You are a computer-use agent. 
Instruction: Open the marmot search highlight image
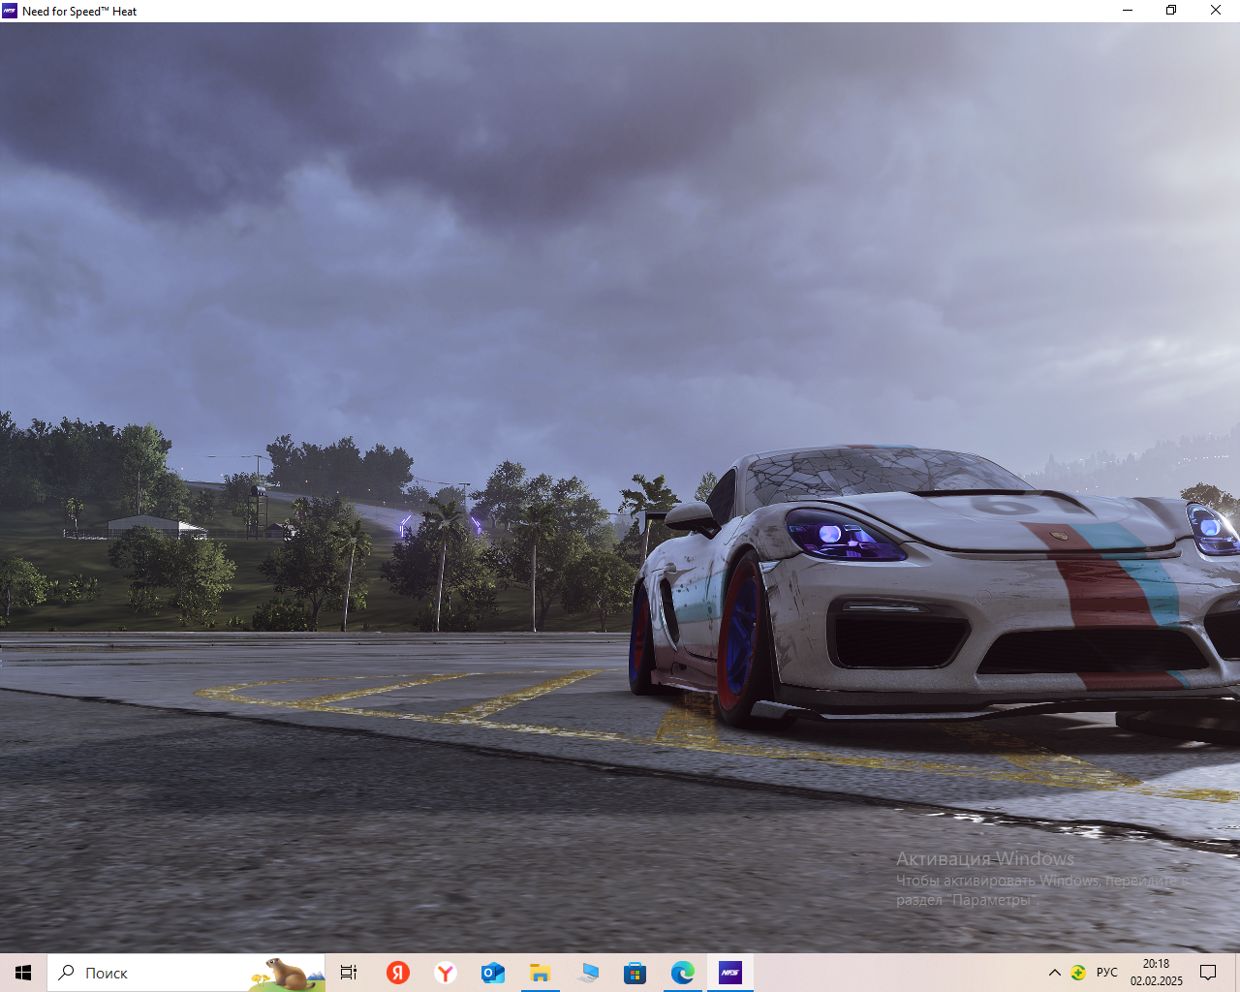[287, 974]
